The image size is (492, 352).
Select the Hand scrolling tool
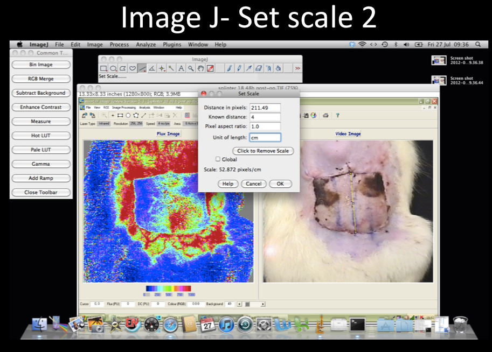point(200,68)
